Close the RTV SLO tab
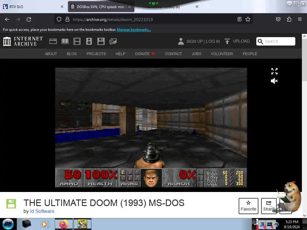The width and height of the screenshot is (307, 230). pos(62,7)
